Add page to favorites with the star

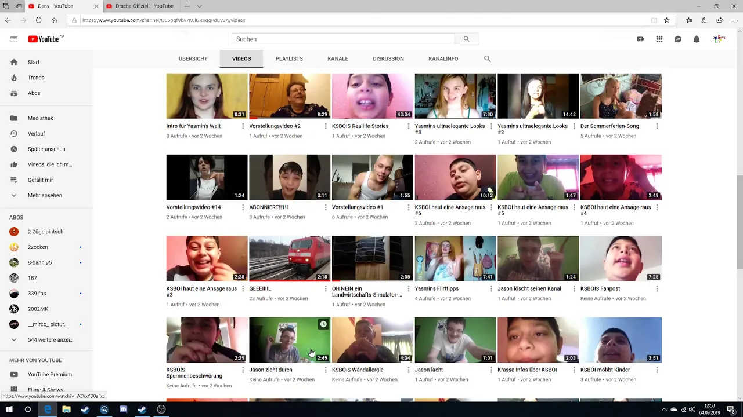667,20
